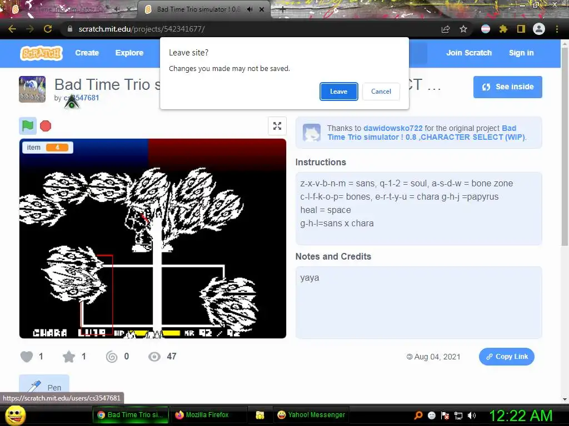Open the share page icon in address bar

[x=446, y=29]
